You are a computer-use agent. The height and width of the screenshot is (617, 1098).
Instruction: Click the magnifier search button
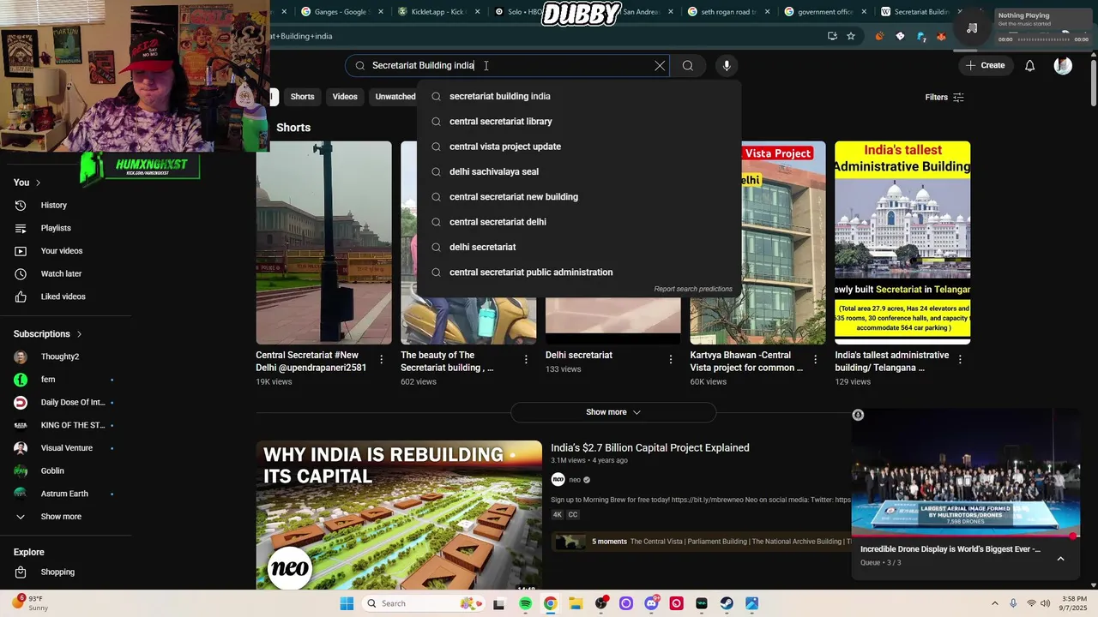pos(688,65)
